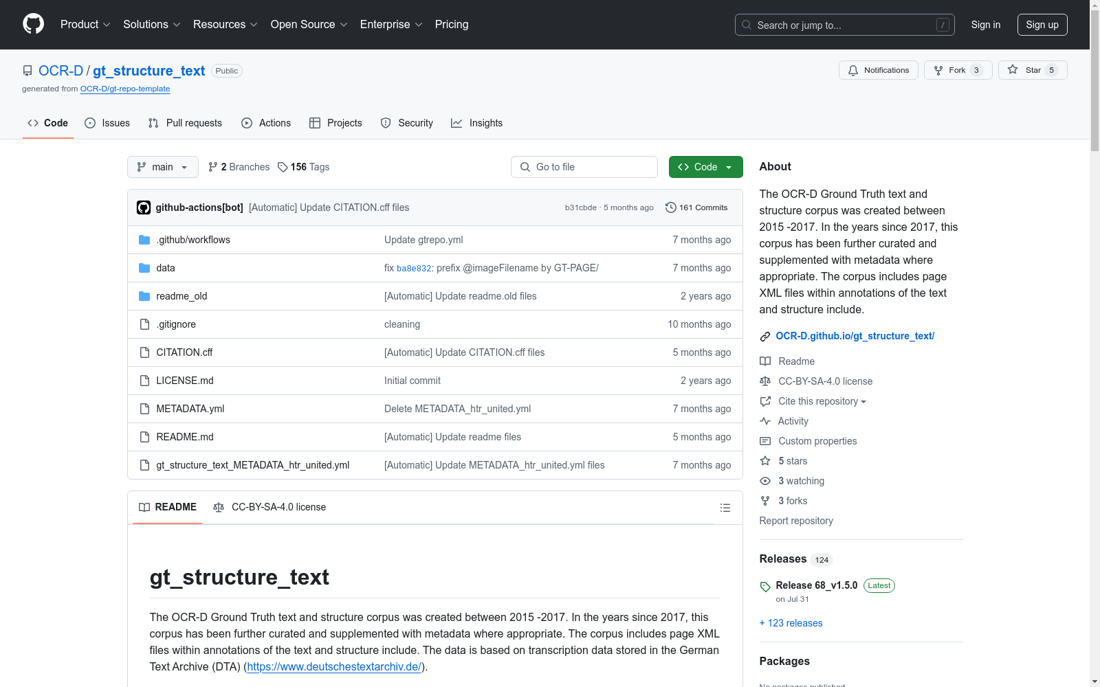
Task: Click the Go to file field
Action: [x=584, y=167]
